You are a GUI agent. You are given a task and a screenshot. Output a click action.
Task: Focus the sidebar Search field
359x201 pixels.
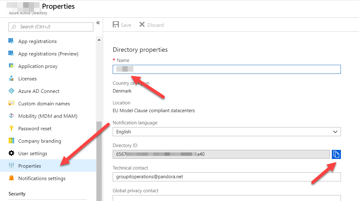point(51,27)
